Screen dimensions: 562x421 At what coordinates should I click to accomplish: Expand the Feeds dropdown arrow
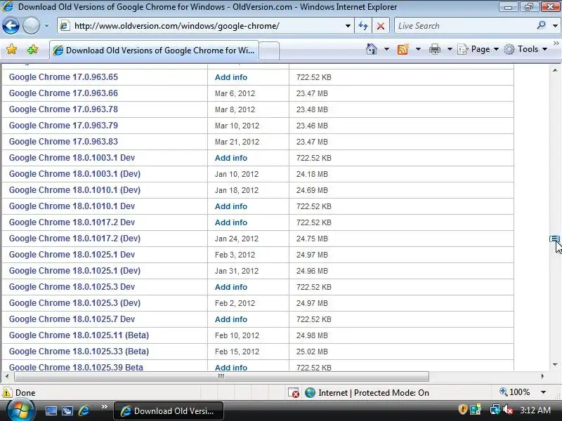[x=418, y=48]
